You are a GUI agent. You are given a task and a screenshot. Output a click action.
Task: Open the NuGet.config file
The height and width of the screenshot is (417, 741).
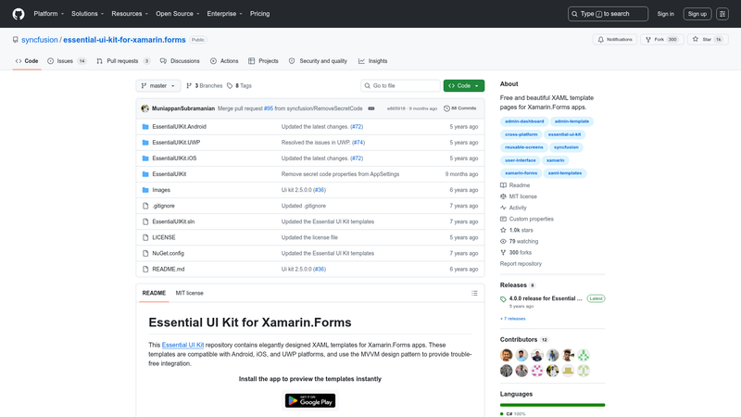tap(168, 253)
